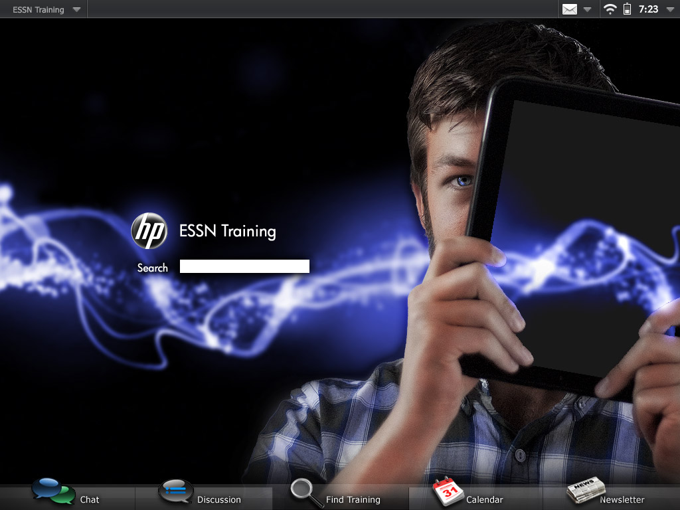This screenshot has height=510, width=680.
Task: Open the ESSN Training app menu
Action: pos(39,10)
